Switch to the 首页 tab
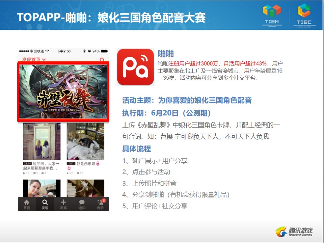This screenshot has width=324, height=243. [x=27, y=205]
